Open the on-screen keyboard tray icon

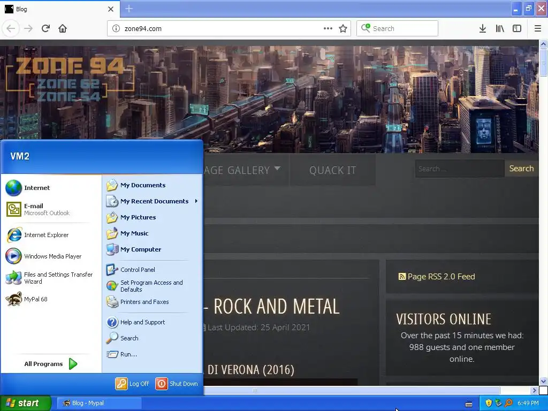469,404
